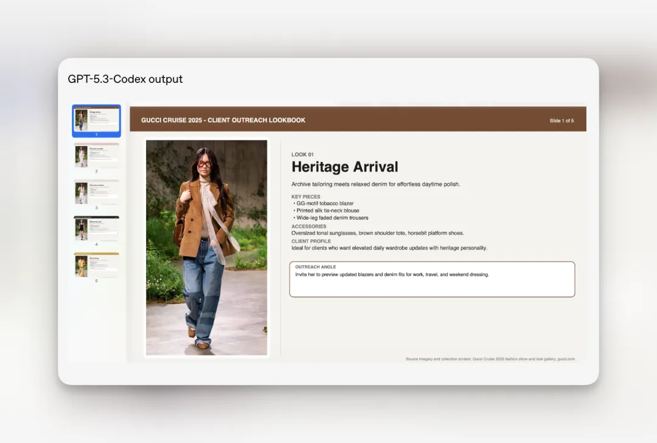Click the runway model photo on slide
Screen dimensions: 657x443
[x=207, y=248]
